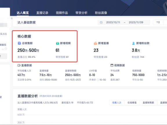Click the 达人基础数据 heading

click(26, 23)
